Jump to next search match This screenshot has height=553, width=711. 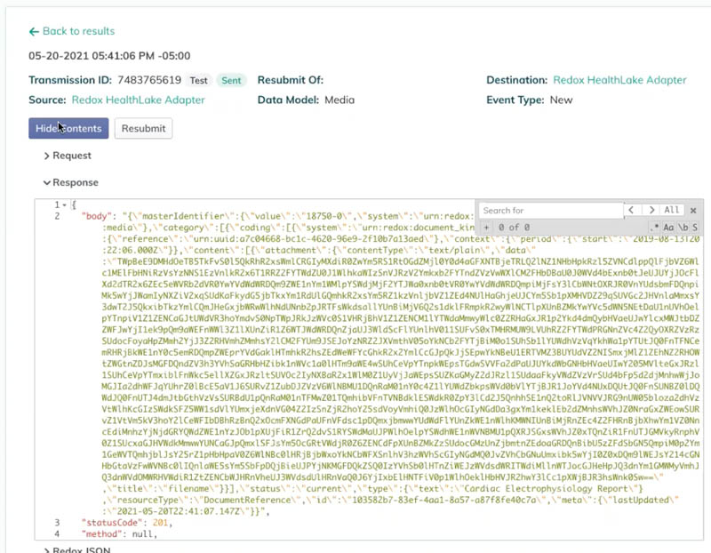651,210
